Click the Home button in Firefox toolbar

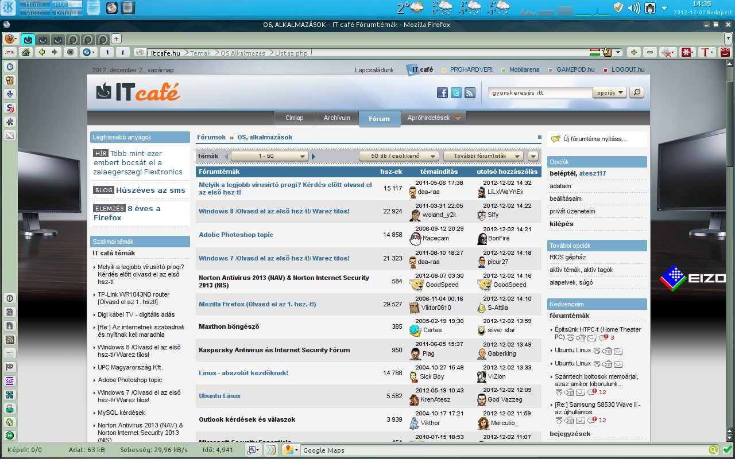click(25, 52)
